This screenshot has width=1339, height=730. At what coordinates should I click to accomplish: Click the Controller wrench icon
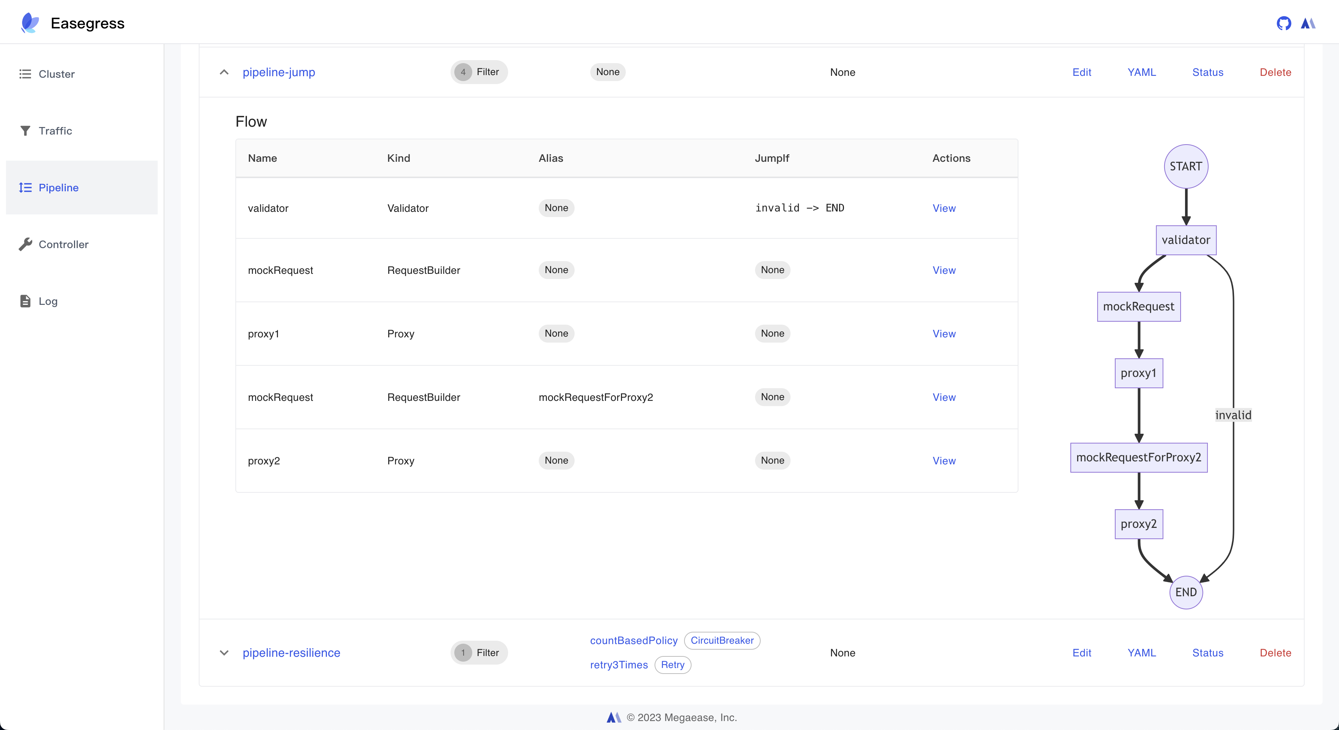tap(25, 244)
